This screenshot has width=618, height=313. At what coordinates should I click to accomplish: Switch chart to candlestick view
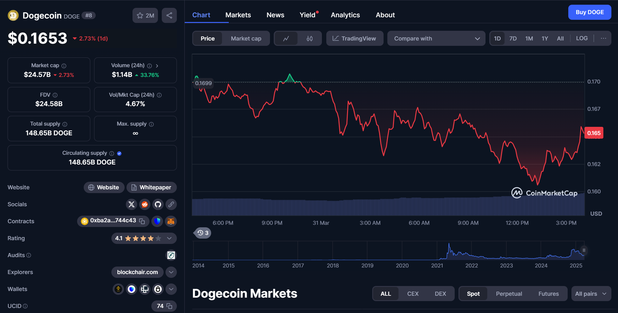tap(309, 38)
